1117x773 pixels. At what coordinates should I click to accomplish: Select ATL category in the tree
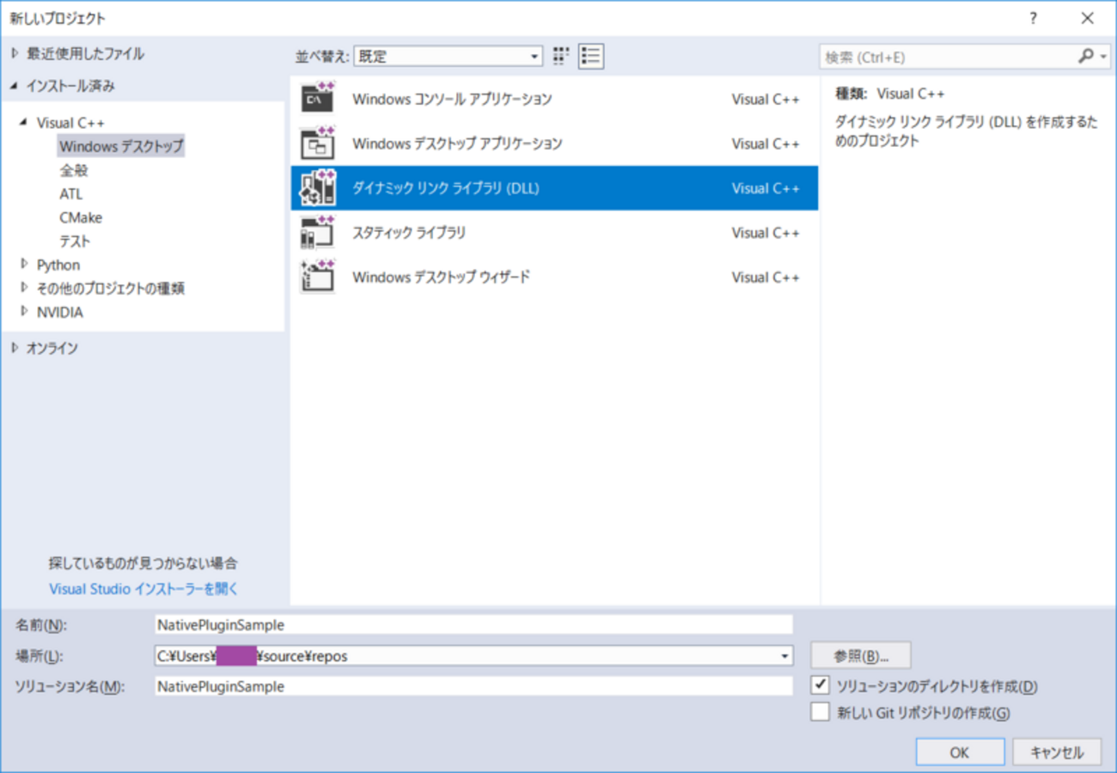click(71, 194)
